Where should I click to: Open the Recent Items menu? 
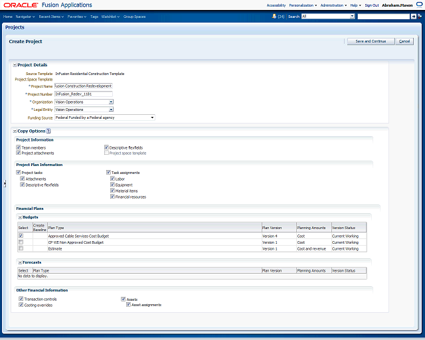click(51, 16)
